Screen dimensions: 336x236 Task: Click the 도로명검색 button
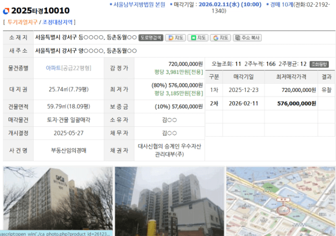point(151,38)
